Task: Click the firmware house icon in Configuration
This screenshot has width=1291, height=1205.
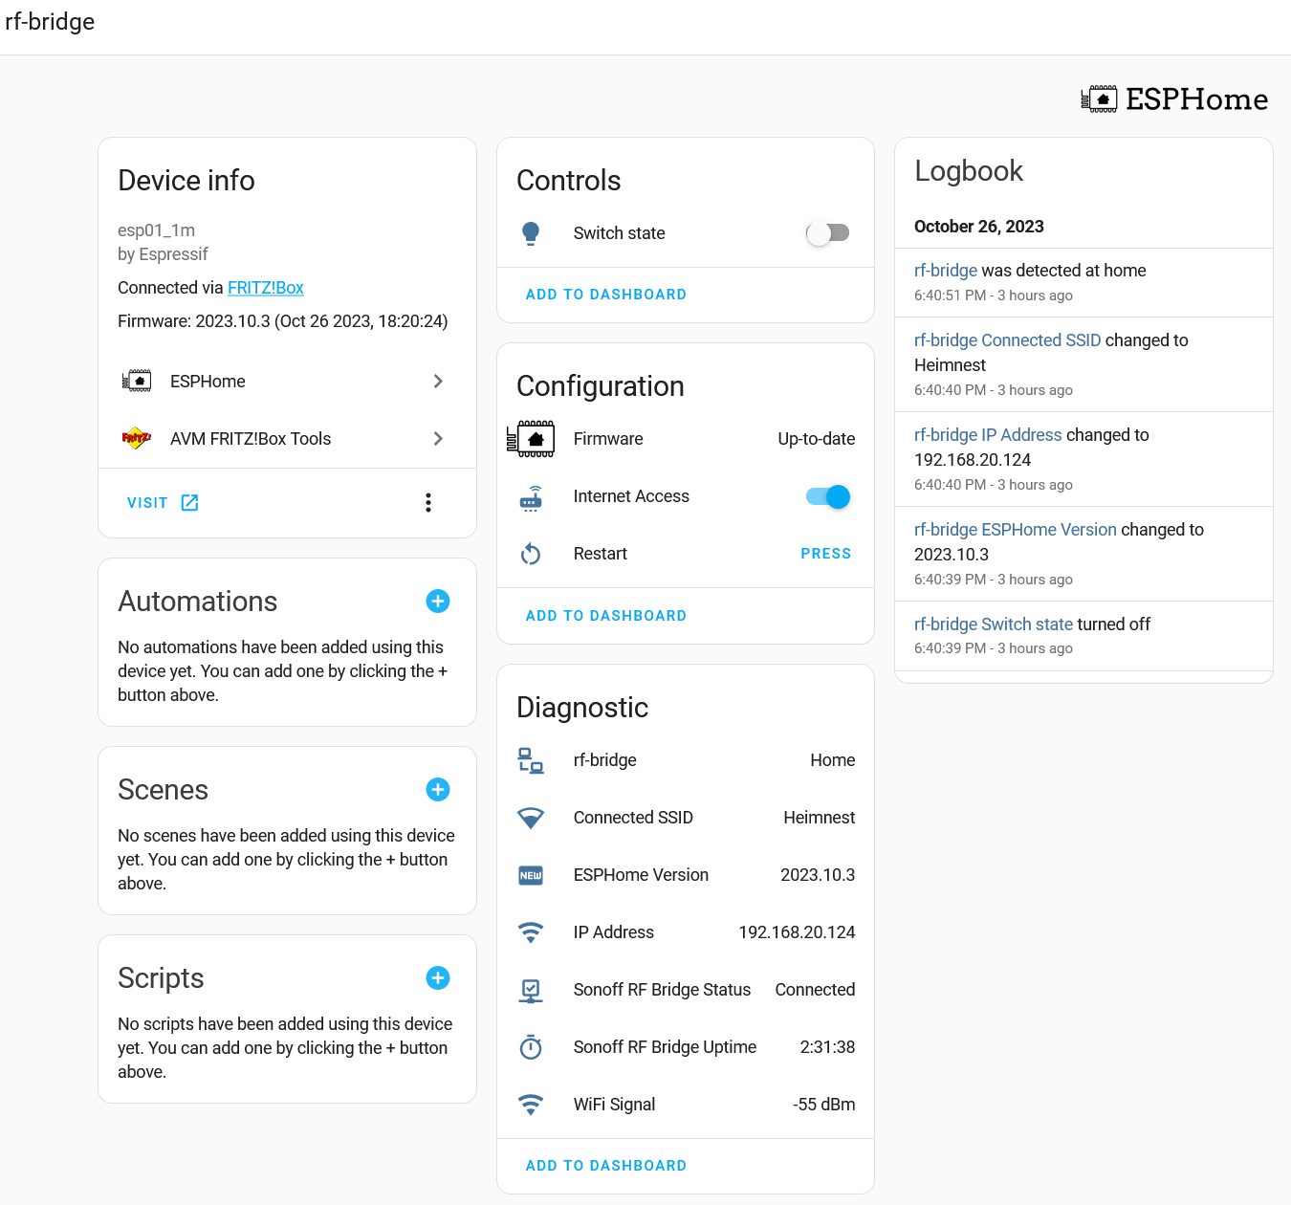Action: click(531, 439)
